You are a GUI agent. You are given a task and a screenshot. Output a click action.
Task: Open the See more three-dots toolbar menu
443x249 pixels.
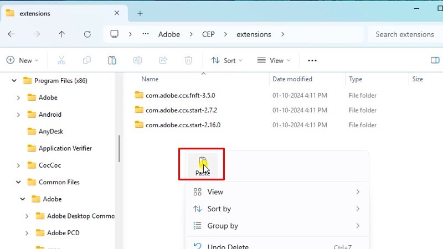(x=312, y=60)
